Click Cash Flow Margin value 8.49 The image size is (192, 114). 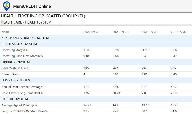(174, 56)
